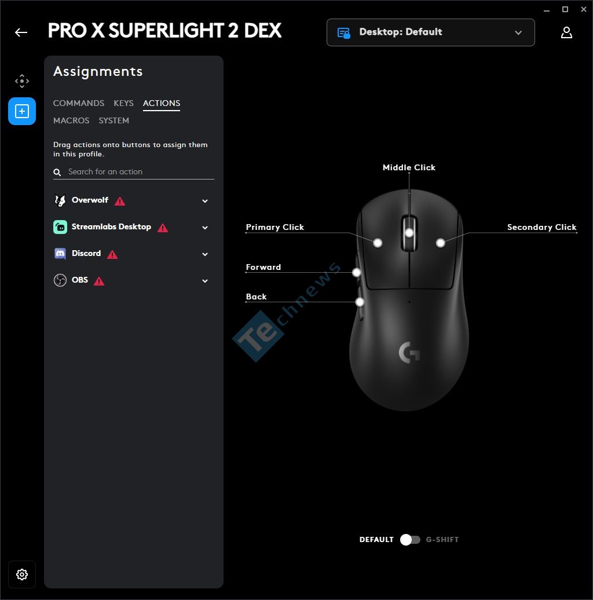Click the Discord app icon
This screenshot has height=600, width=593.
pos(60,254)
